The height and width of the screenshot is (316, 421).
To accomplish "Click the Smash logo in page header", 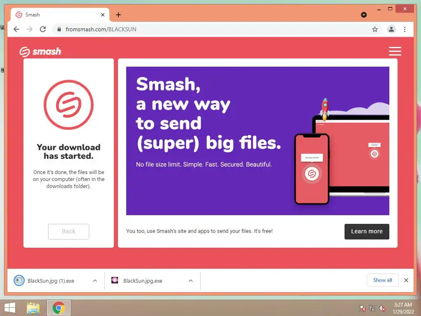I will point(40,51).
